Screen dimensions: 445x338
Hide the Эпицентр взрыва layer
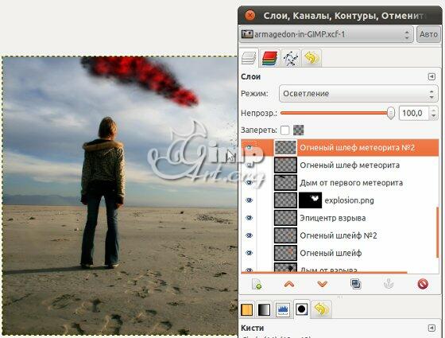(x=249, y=218)
